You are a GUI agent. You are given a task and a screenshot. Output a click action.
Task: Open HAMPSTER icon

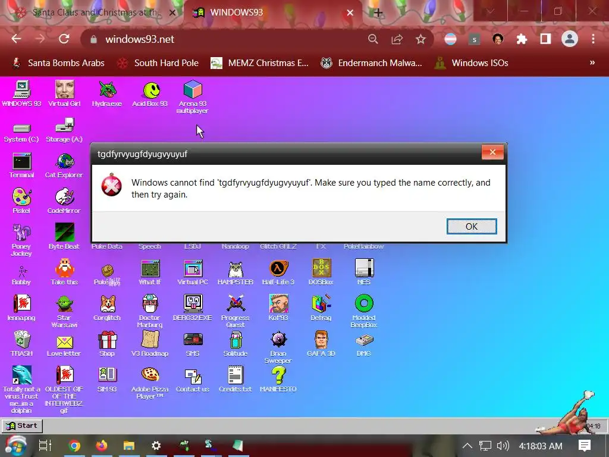click(x=236, y=273)
